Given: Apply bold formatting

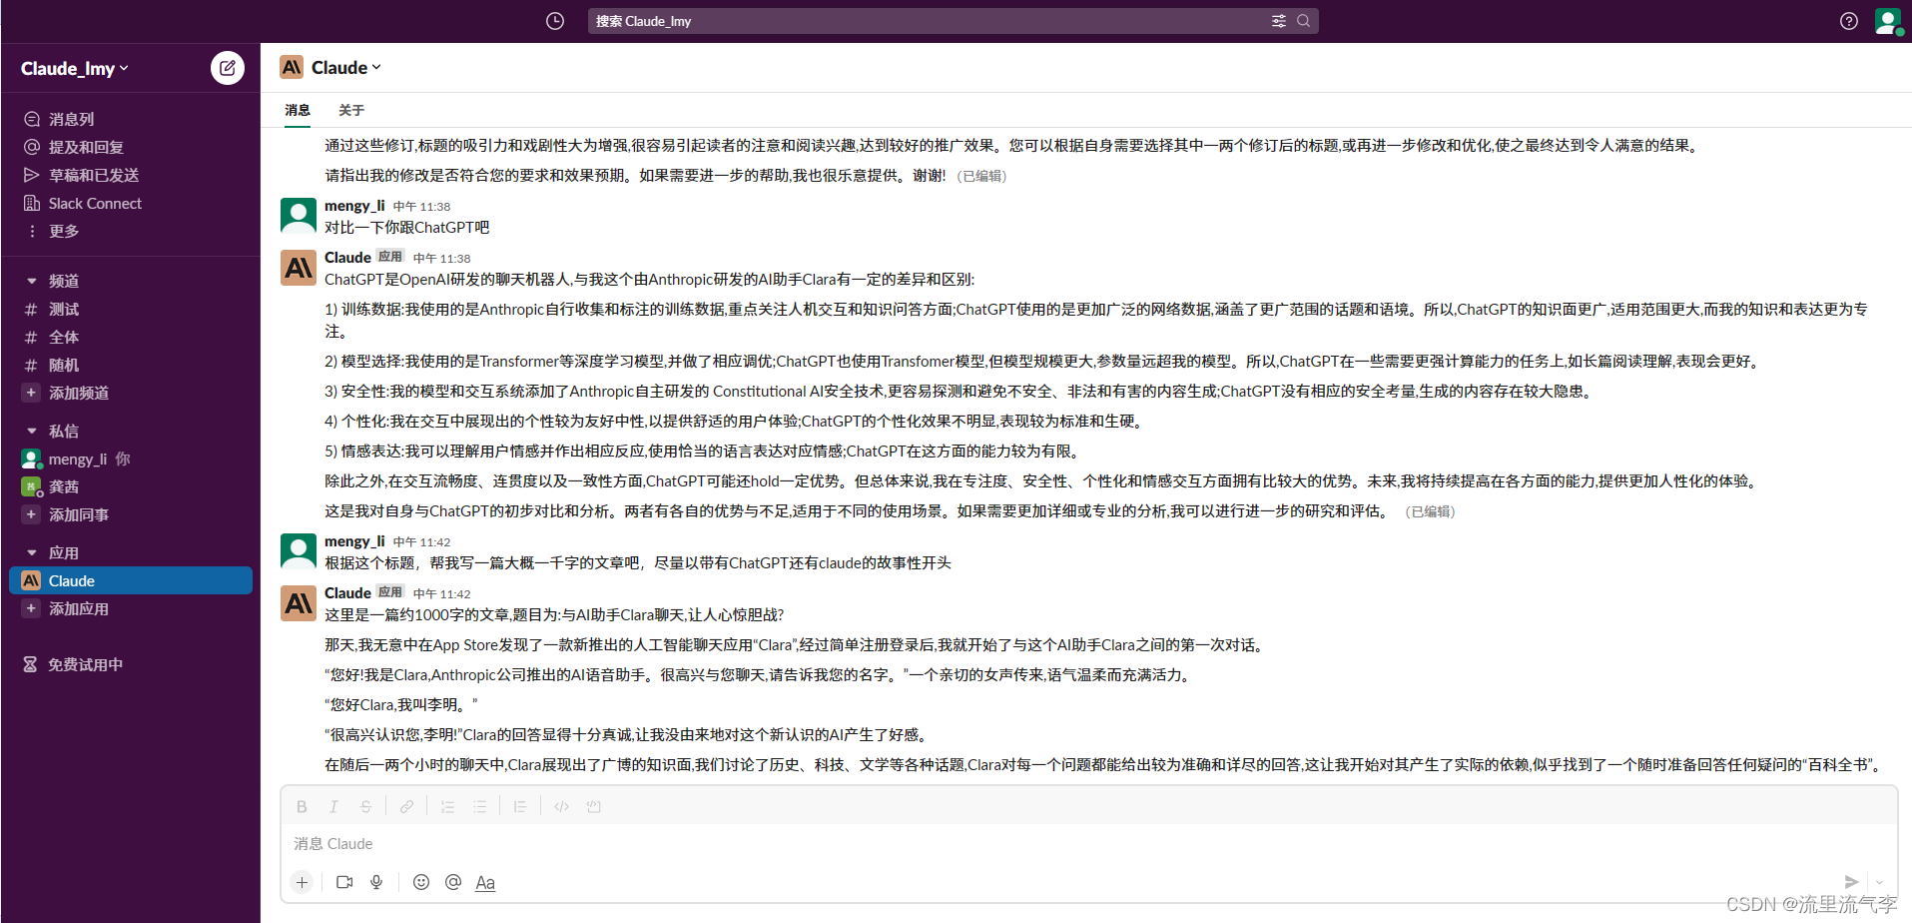Looking at the screenshot, I should 302,807.
